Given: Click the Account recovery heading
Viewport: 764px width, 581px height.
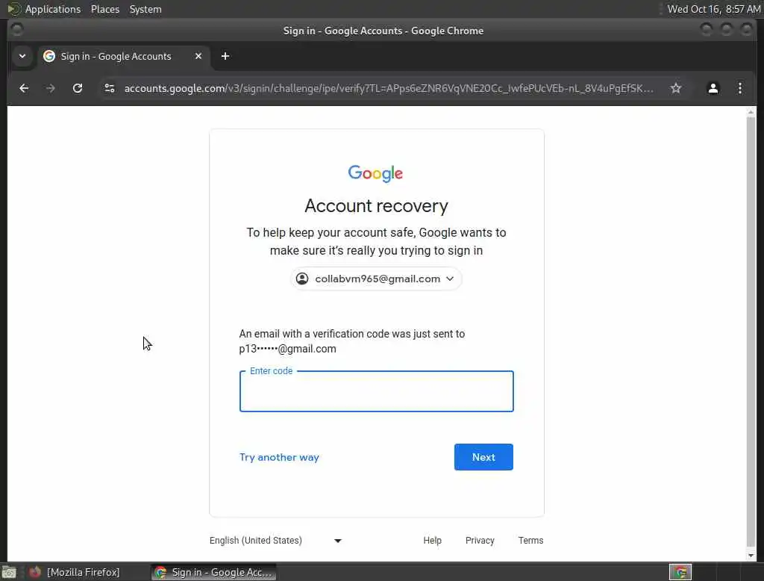Looking at the screenshot, I should 376,206.
